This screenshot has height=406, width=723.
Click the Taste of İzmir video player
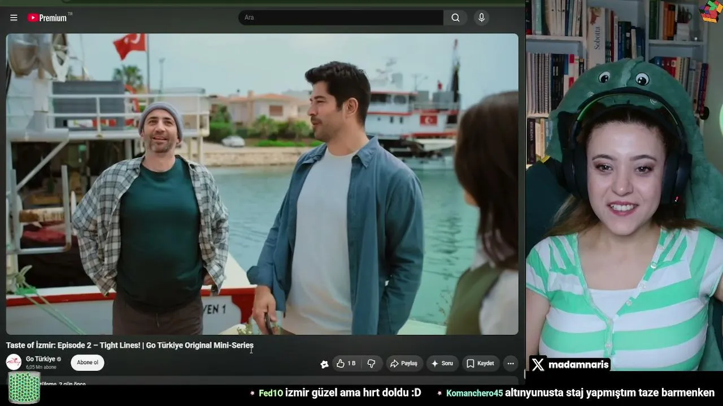[262, 184]
